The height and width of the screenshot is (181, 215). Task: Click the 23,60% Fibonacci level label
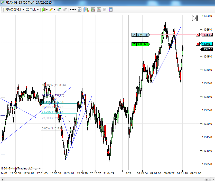point(53,118)
